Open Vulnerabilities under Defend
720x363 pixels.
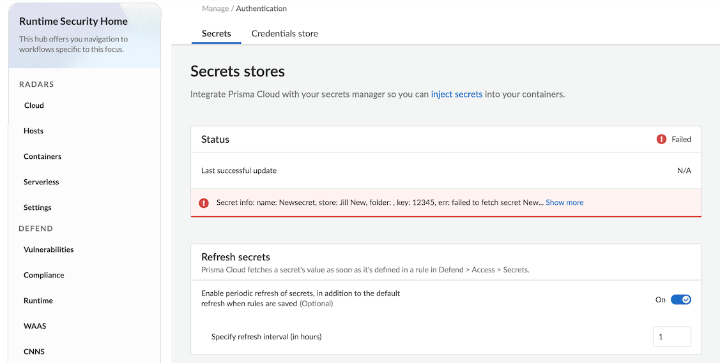(x=49, y=249)
